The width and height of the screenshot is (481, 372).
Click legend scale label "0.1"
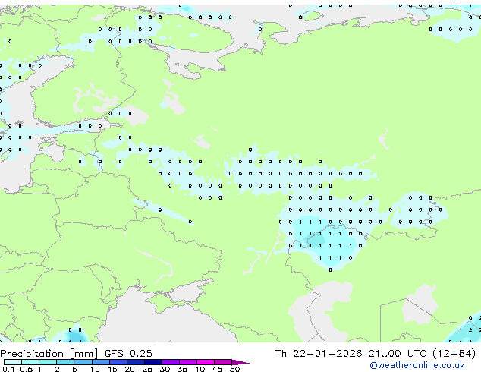pyautogui.click(x=8, y=369)
